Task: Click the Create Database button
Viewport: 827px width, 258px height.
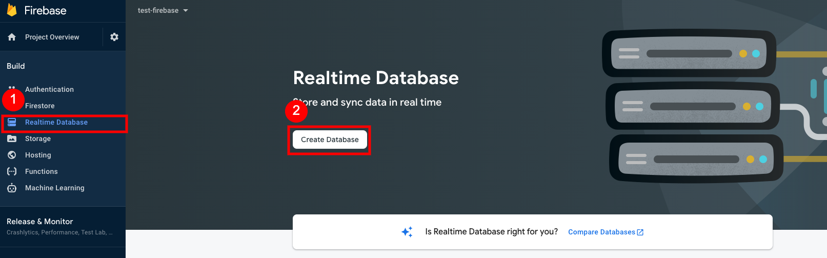Action: tap(330, 140)
